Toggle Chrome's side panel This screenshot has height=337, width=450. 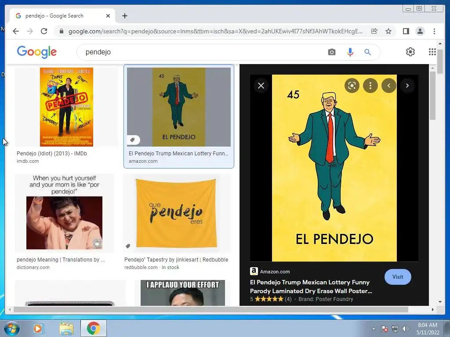coord(406,31)
